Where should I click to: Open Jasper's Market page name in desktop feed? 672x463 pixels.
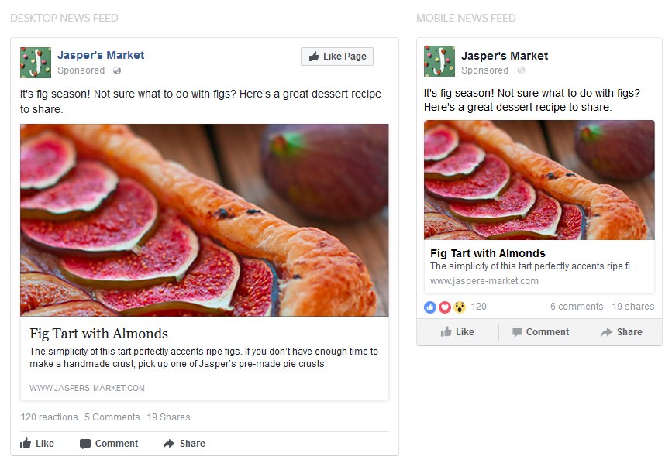pos(101,55)
